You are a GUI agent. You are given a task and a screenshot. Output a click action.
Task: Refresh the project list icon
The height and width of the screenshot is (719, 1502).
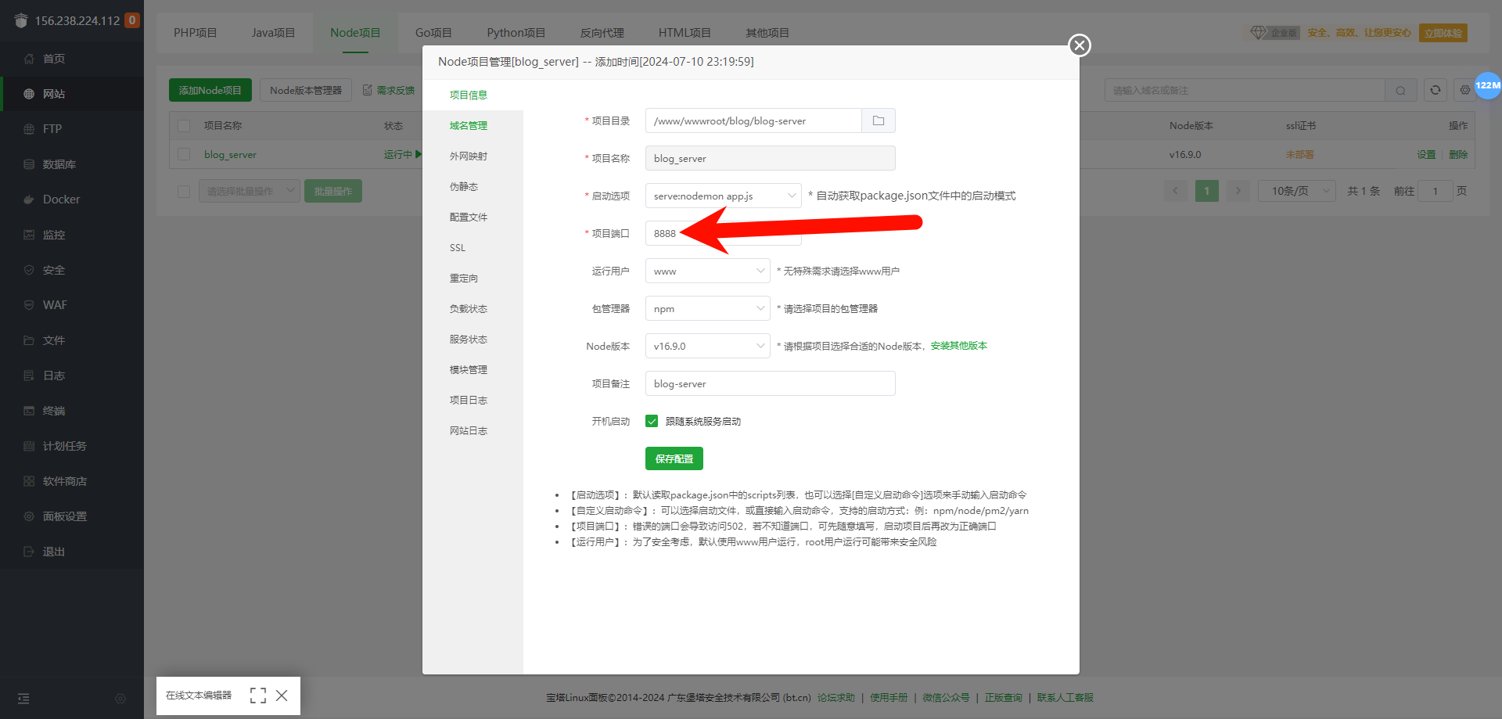[1436, 90]
